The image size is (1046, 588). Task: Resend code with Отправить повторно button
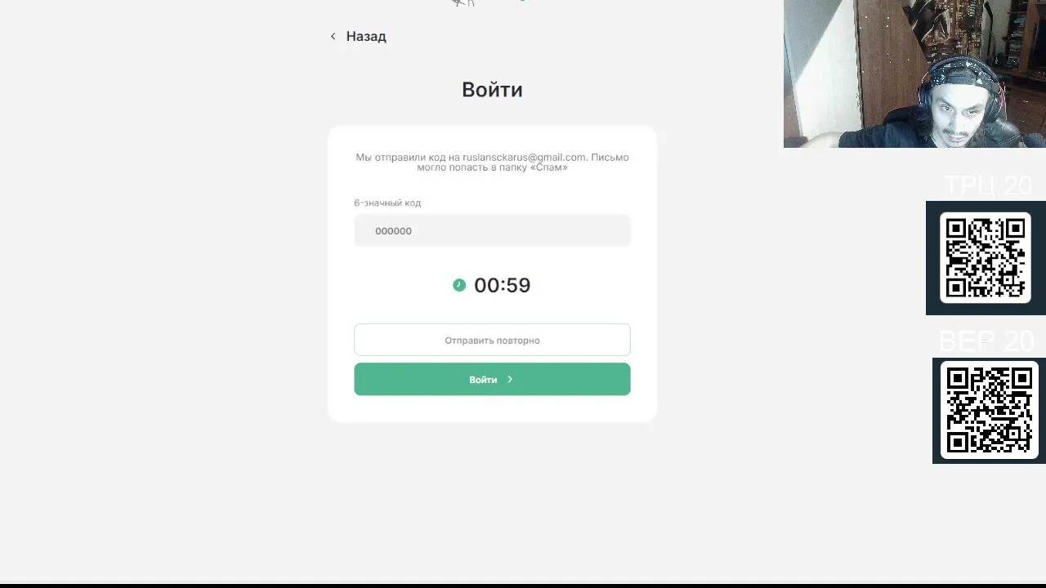[x=492, y=340]
